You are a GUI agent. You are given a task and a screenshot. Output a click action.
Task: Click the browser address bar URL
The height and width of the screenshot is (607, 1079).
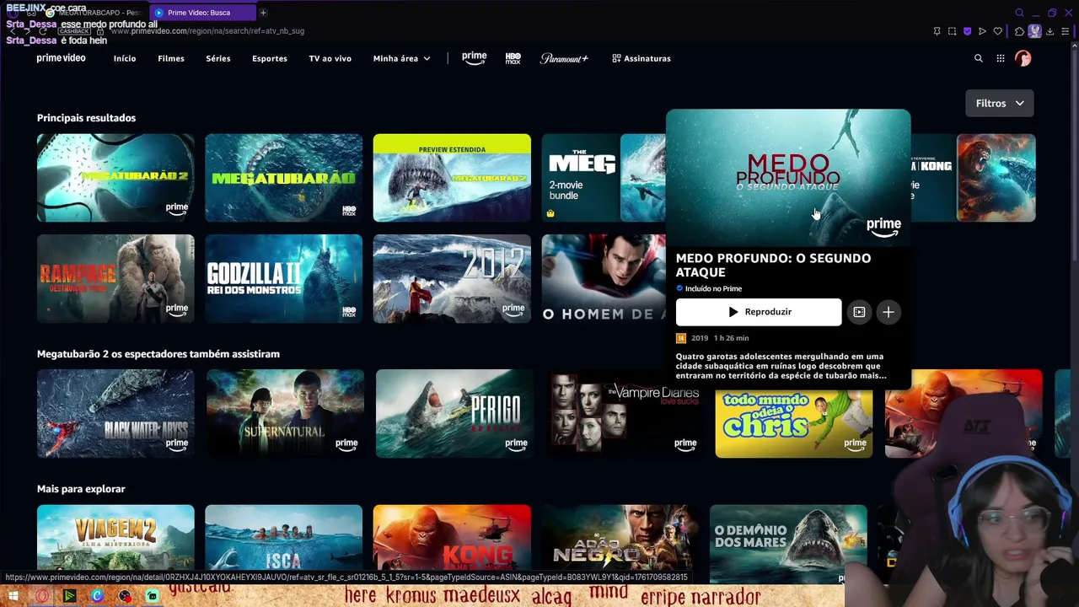207,31
